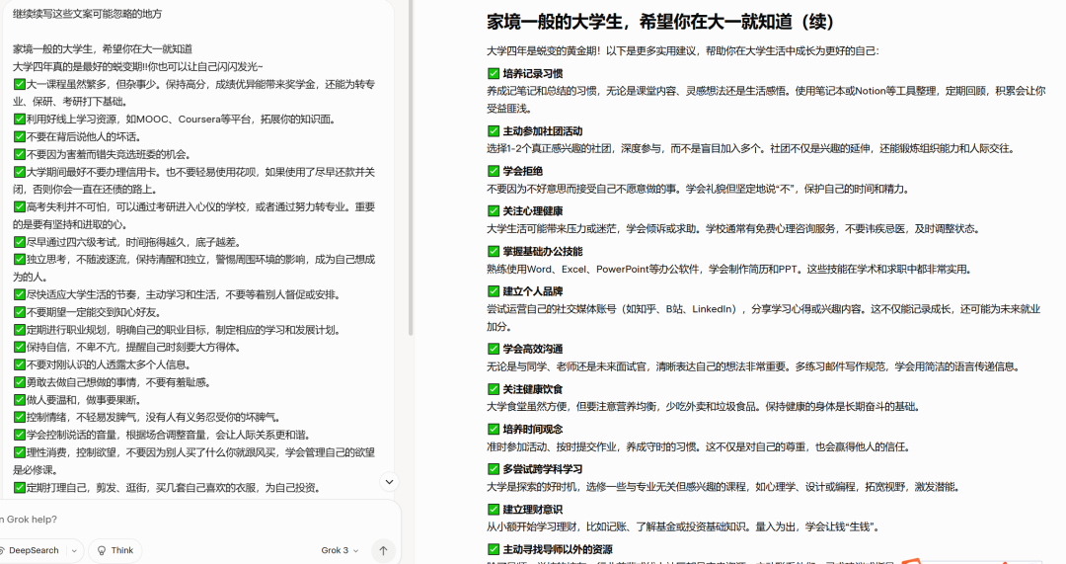This screenshot has width=1066, height=564.
Task: Click the 学会高效沟通 heading
Action: click(x=533, y=349)
